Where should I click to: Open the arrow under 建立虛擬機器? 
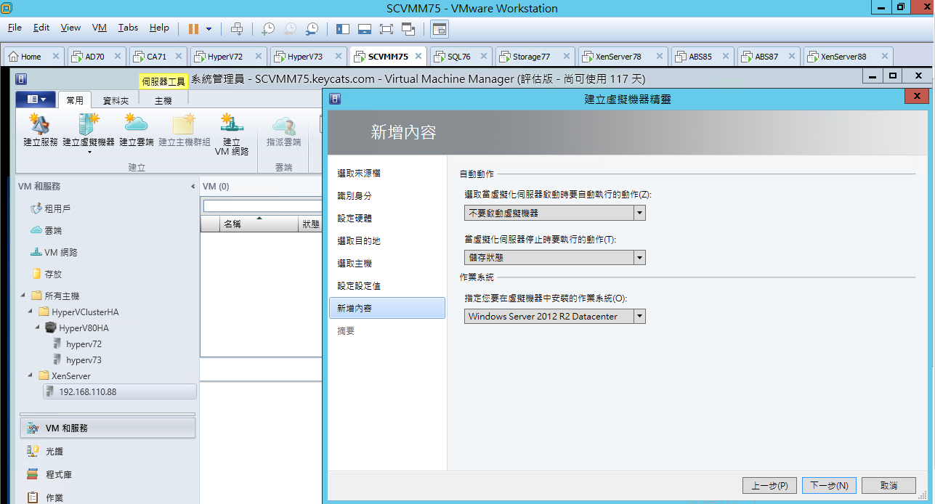89,153
